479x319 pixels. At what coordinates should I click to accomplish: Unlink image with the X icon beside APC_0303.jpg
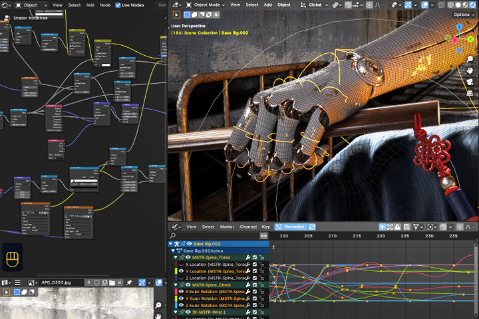pyautogui.click(x=120, y=282)
